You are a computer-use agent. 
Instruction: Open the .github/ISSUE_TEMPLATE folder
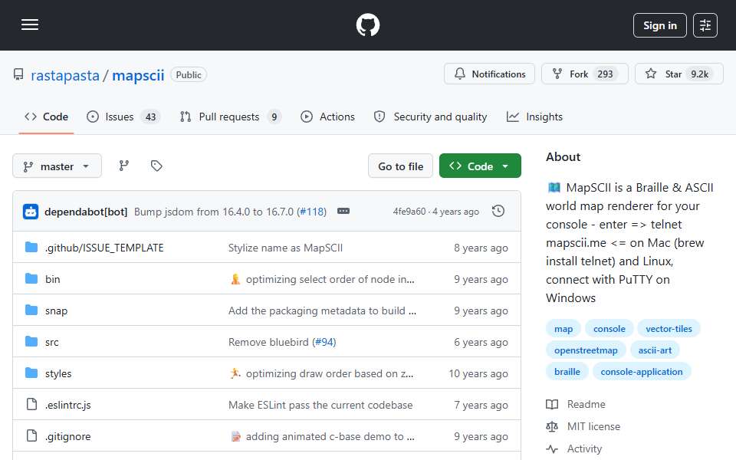tap(104, 248)
